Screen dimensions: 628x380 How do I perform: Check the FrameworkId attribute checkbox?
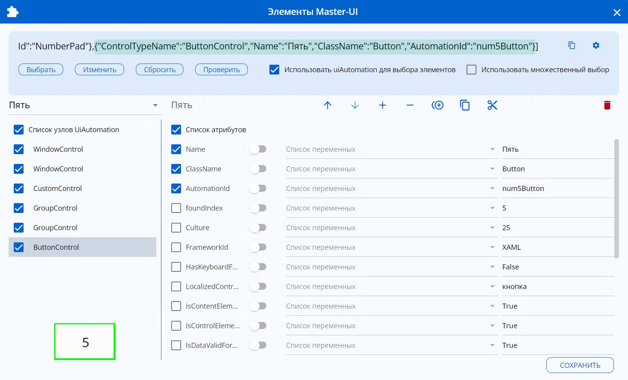click(x=176, y=247)
